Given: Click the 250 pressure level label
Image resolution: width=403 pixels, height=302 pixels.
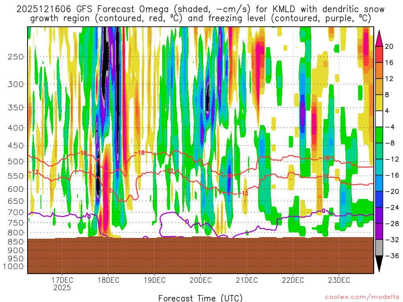Looking at the screenshot, I should click(16, 57).
